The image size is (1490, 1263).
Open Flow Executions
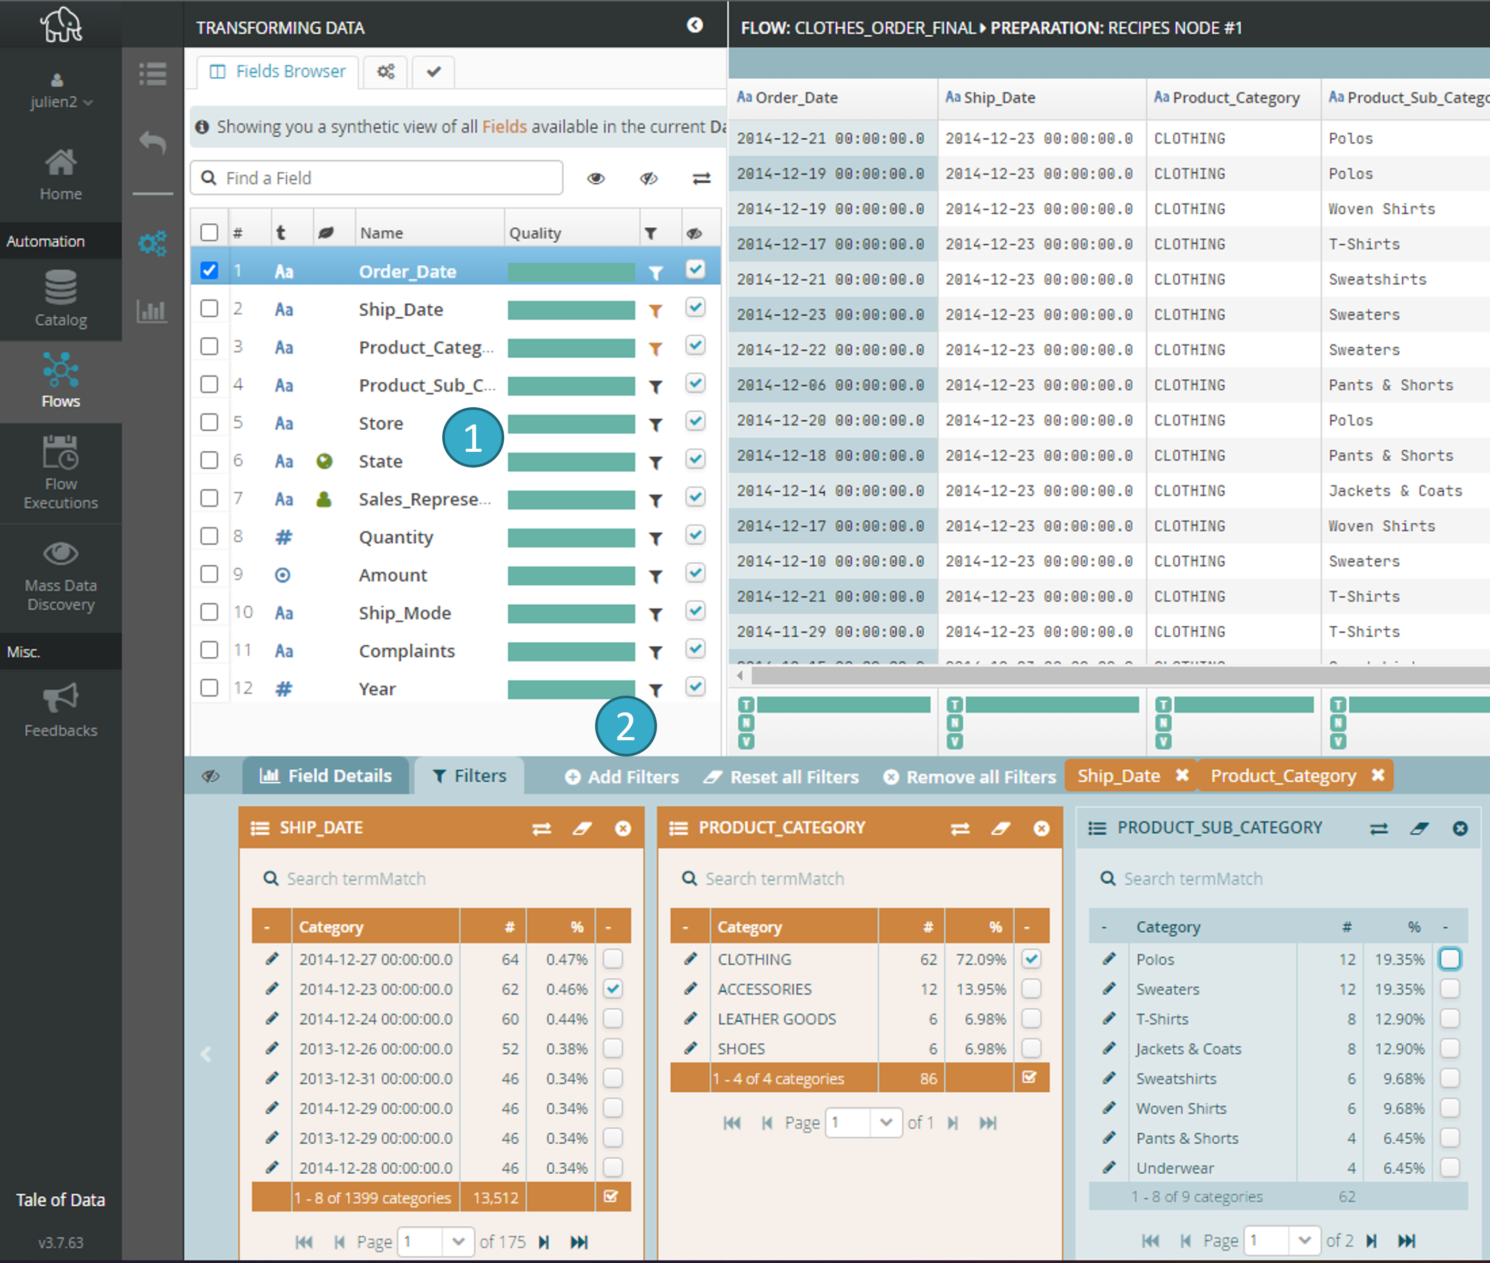[x=60, y=472]
